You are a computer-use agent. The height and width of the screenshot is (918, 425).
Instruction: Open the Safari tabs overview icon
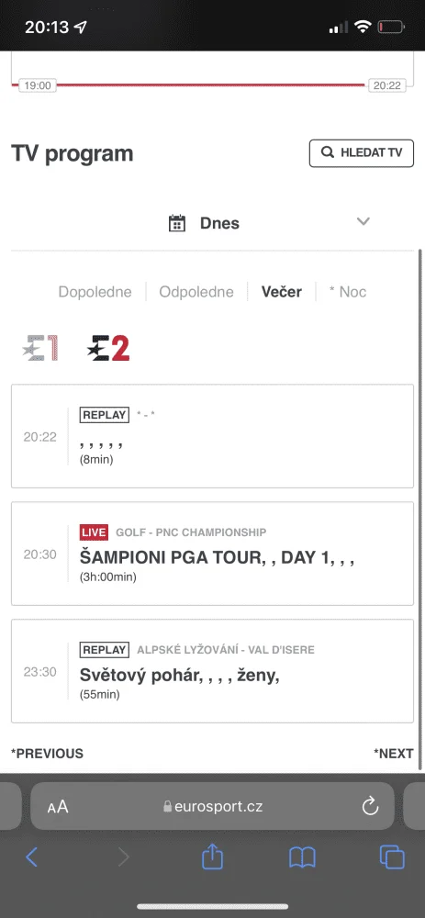coord(392,857)
